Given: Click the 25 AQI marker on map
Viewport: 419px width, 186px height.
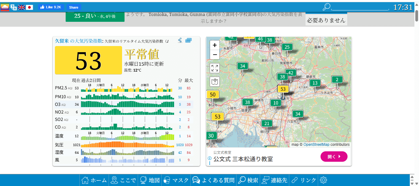Looking at the screenshot, I should pyautogui.click(x=287, y=47).
